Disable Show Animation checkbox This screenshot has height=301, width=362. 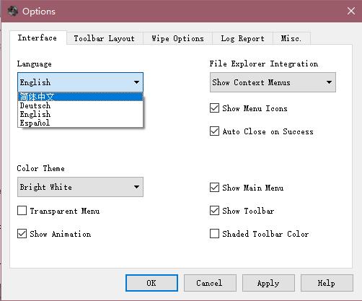[22, 233]
